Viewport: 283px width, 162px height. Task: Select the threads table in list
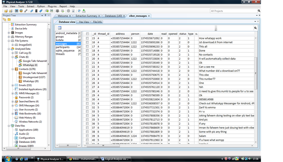(68, 54)
